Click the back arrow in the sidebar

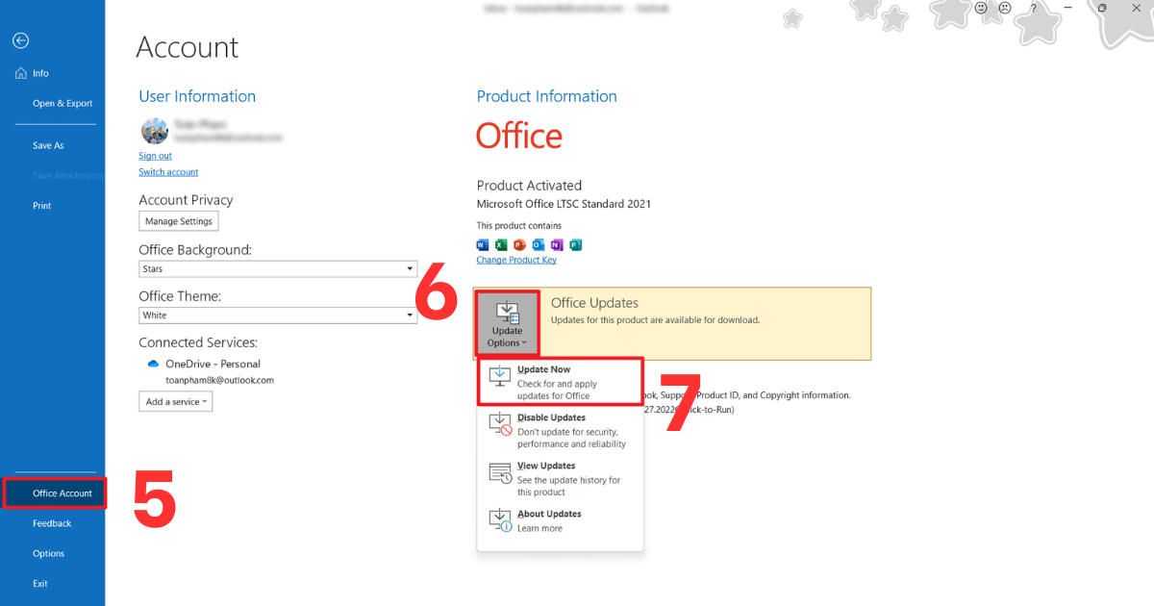20,40
